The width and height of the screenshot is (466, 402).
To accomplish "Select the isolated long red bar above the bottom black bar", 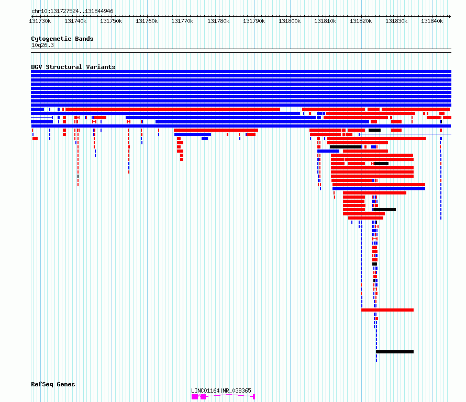I will pos(387,310).
